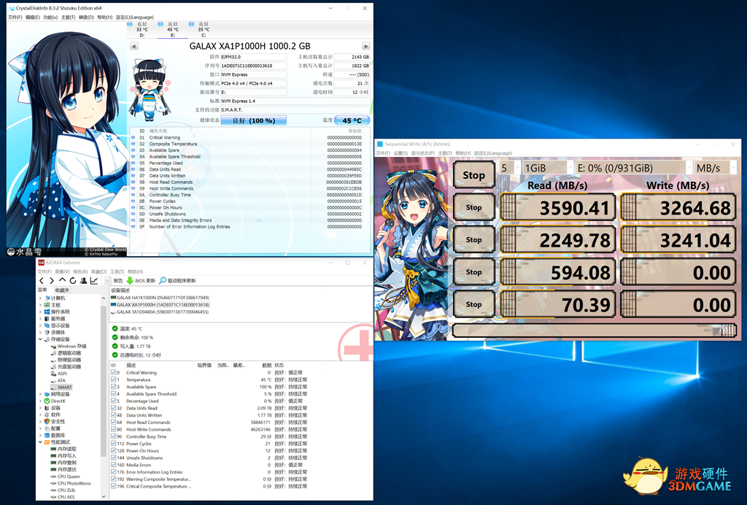Click the 45 °C temperature button
747x505 pixels.
[352, 120]
